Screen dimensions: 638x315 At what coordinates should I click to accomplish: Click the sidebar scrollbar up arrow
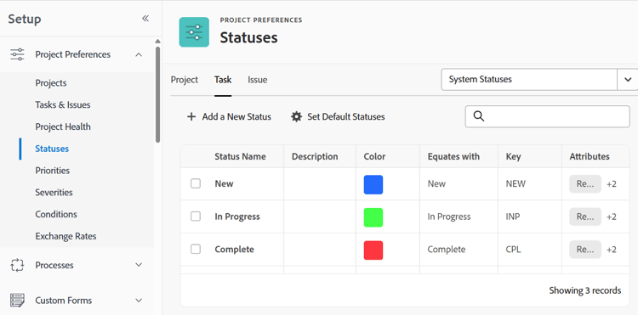(158, 42)
